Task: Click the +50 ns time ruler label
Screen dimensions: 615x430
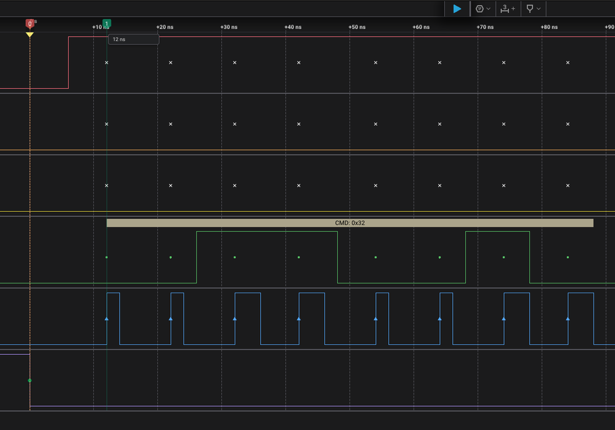Action: pyautogui.click(x=357, y=27)
